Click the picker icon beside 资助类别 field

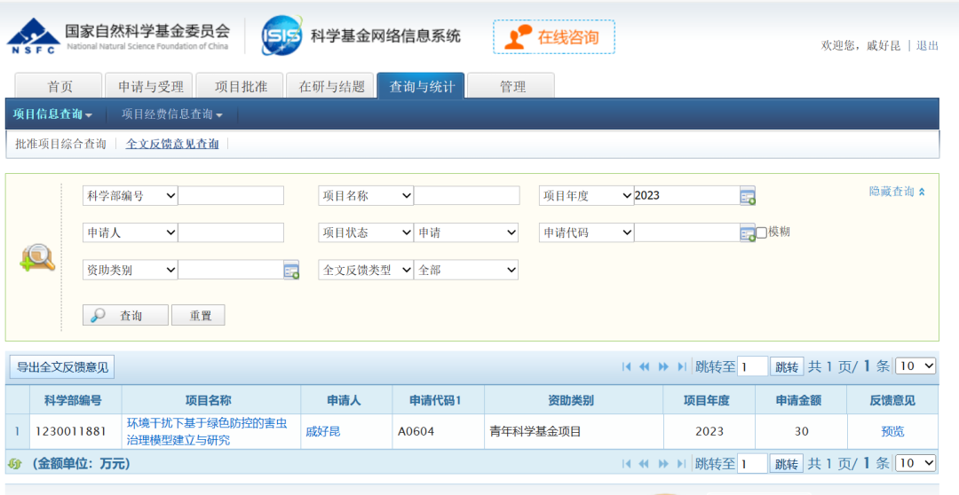coord(291,270)
